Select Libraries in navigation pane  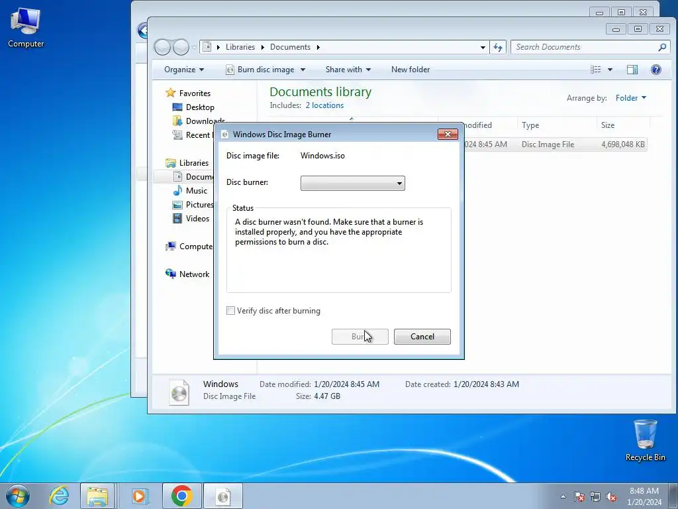point(194,163)
